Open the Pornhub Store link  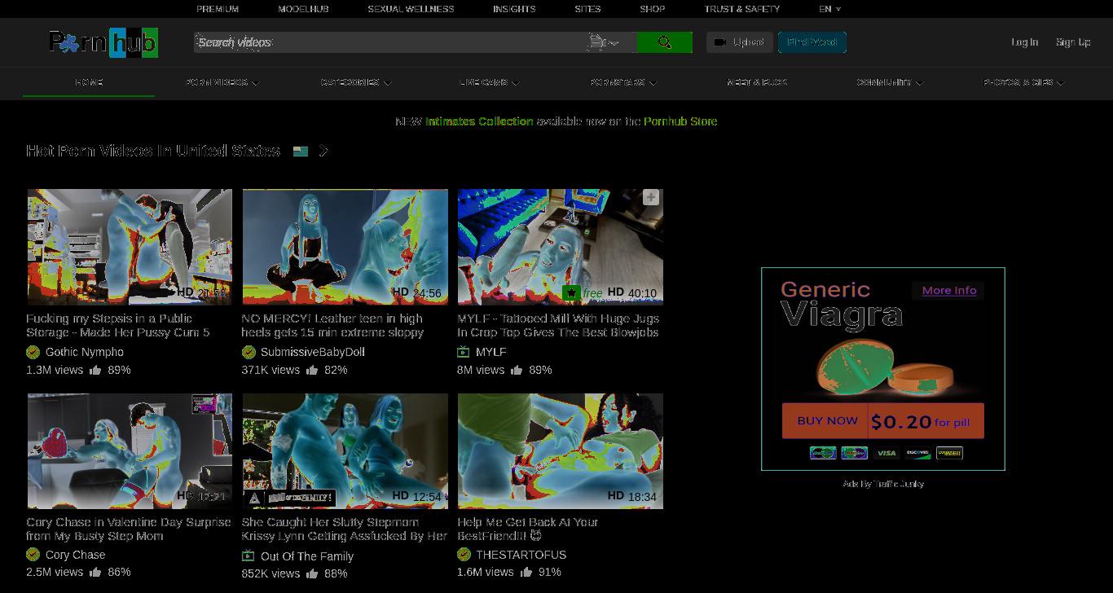point(680,121)
